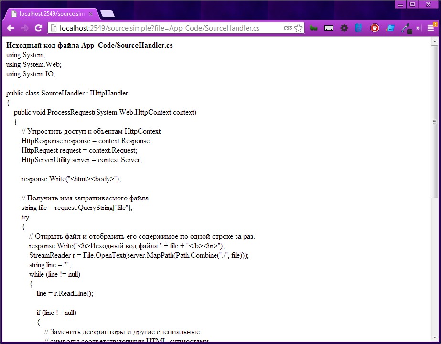
Task: Click the line 'using System.IO;'
Action: 31,74
